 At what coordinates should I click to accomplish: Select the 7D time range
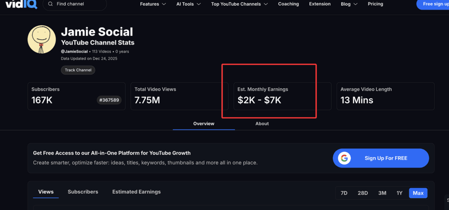[x=344, y=193]
